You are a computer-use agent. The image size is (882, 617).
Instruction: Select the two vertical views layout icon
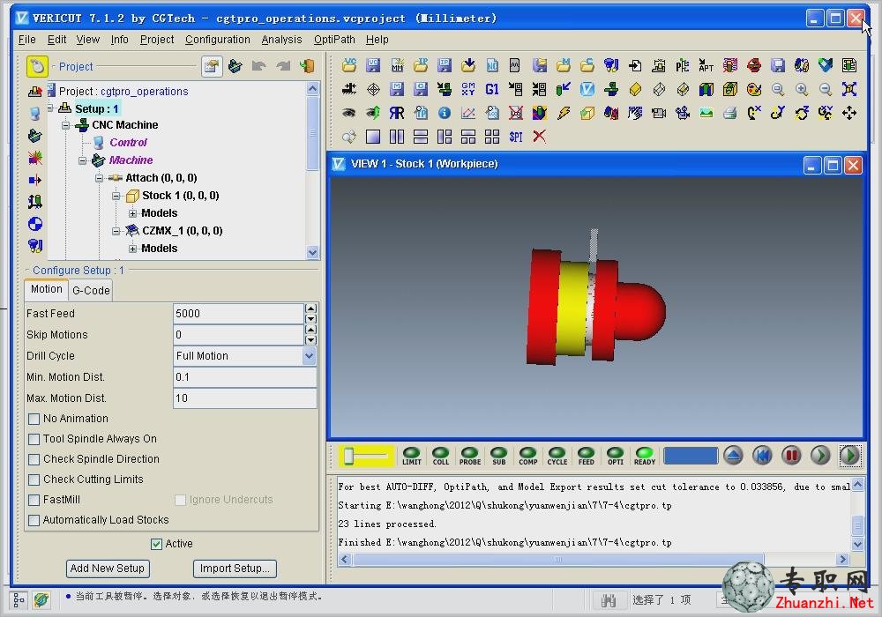point(397,137)
